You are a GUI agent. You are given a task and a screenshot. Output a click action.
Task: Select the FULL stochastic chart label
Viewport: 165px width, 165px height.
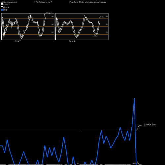[x=72, y=42]
